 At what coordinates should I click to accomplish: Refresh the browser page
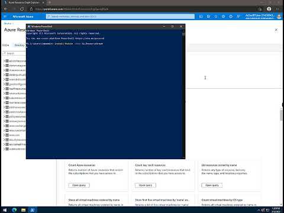tap(22, 9)
